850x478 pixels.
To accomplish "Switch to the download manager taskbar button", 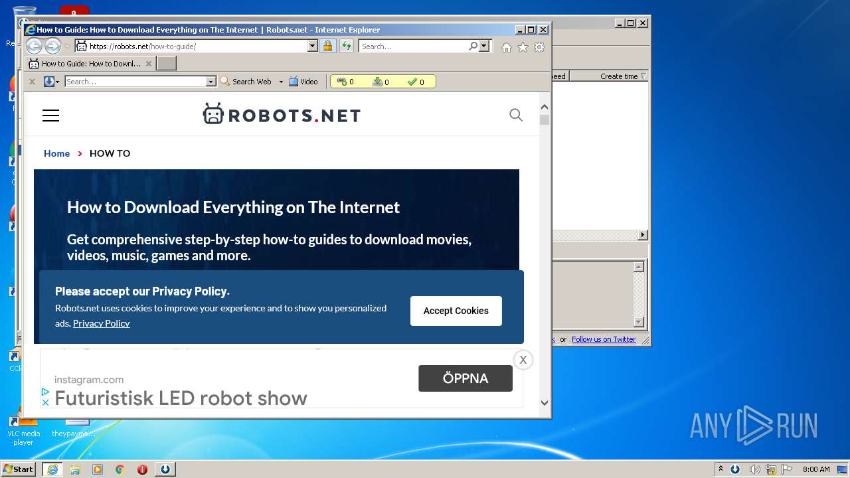I will (165, 469).
